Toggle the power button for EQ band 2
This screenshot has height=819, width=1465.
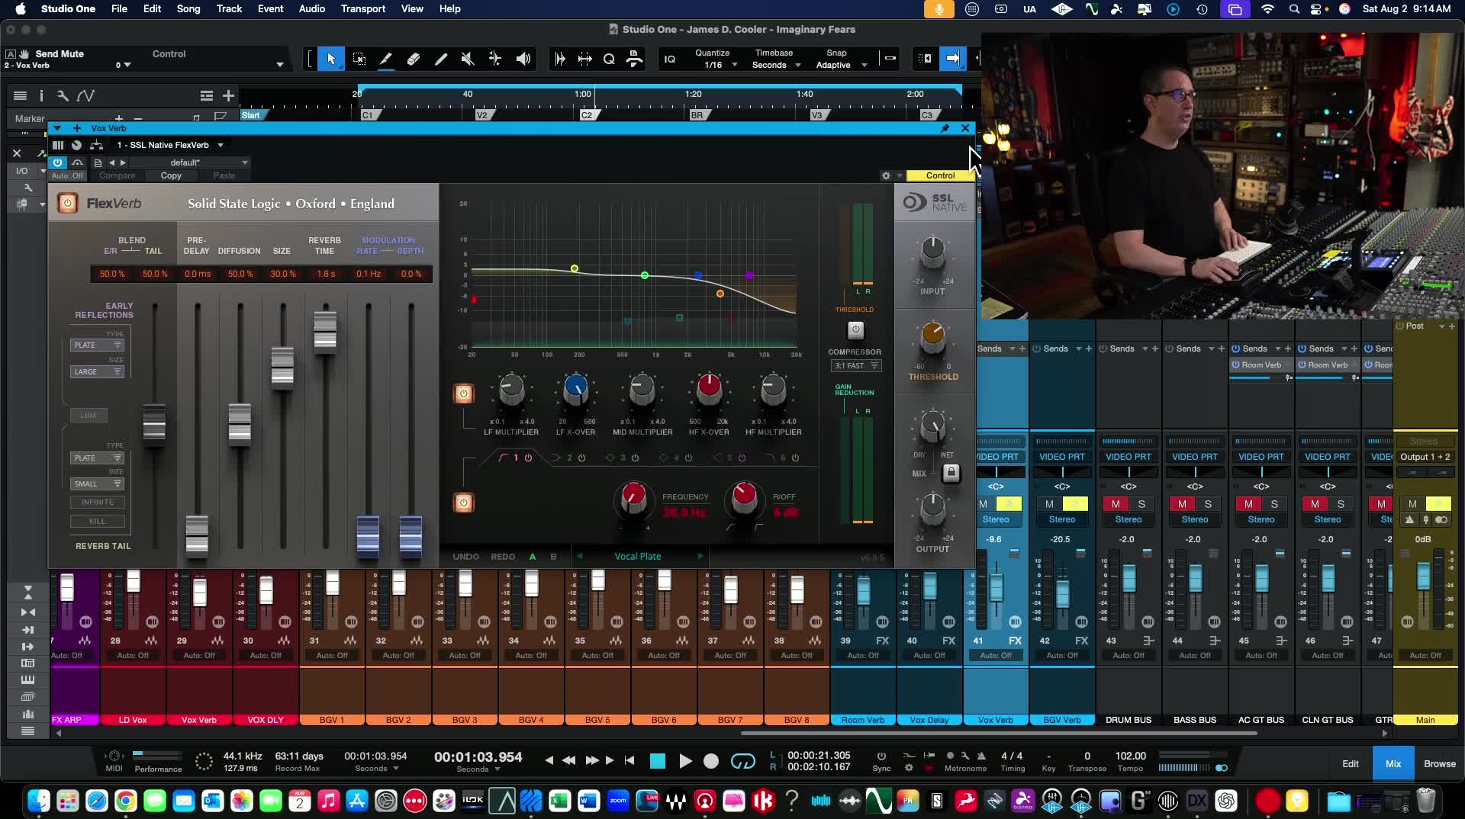pos(581,458)
